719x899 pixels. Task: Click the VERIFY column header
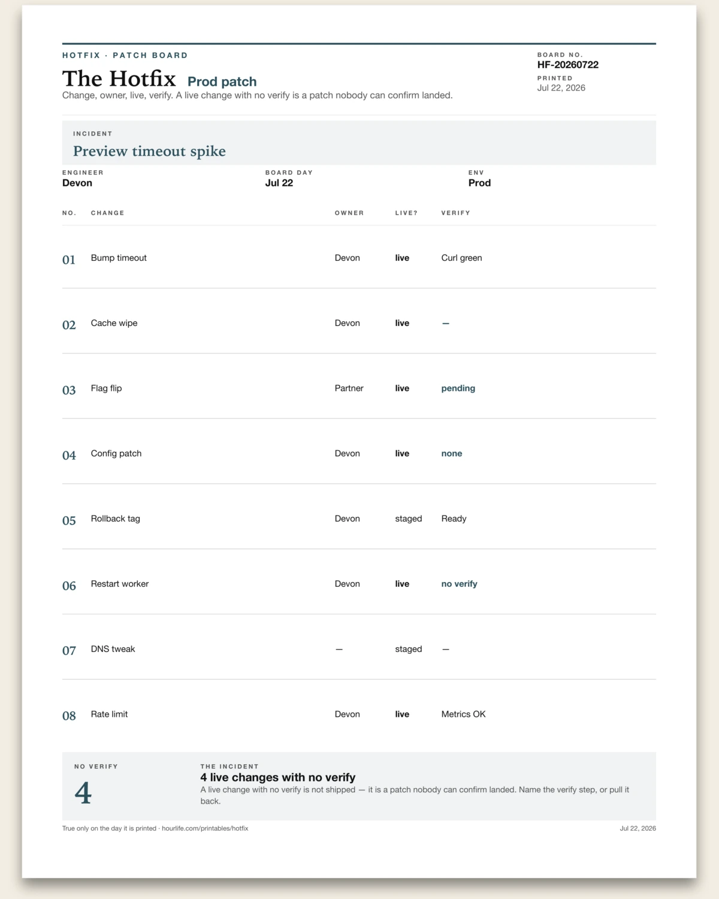tap(456, 213)
